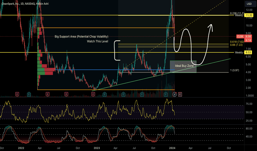Select the 8.14 red price tag
257x151 pixels.
pos(248,40)
